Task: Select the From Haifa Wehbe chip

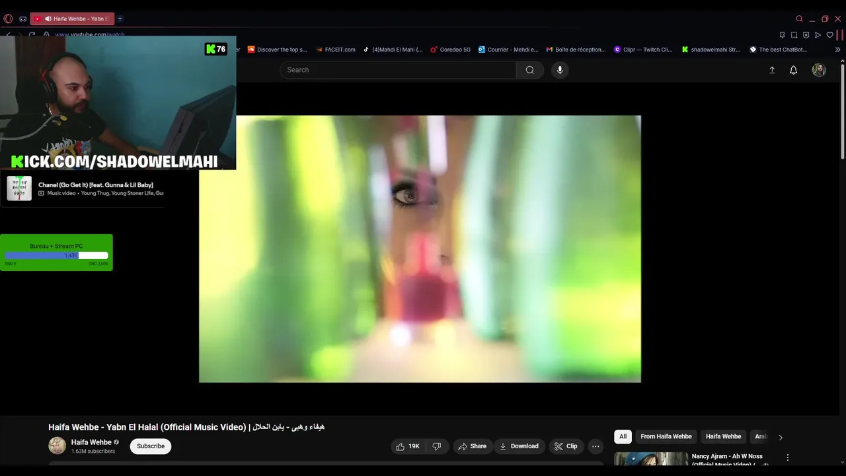Action: [666, 436]
